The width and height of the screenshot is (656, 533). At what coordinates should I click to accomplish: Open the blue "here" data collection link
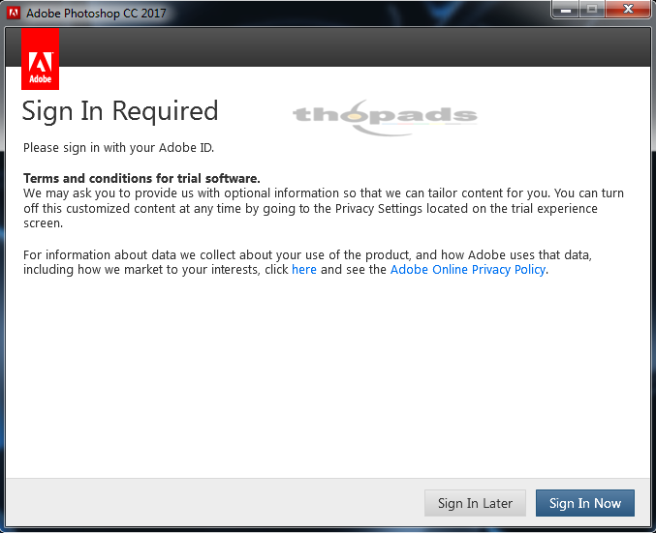click(304, 270)
